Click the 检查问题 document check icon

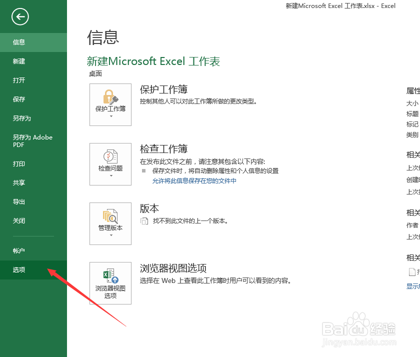pos(110,156)
